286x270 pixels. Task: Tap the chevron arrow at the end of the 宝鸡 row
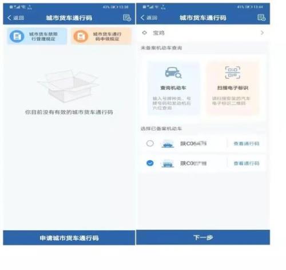point(263,33)
